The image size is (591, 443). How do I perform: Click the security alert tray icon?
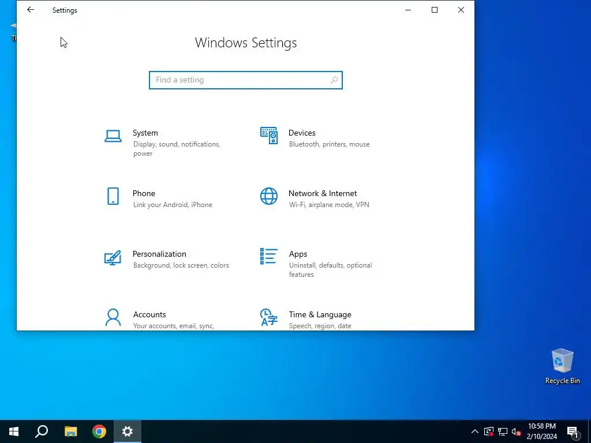pyautogui.click(x=488, y=431)
